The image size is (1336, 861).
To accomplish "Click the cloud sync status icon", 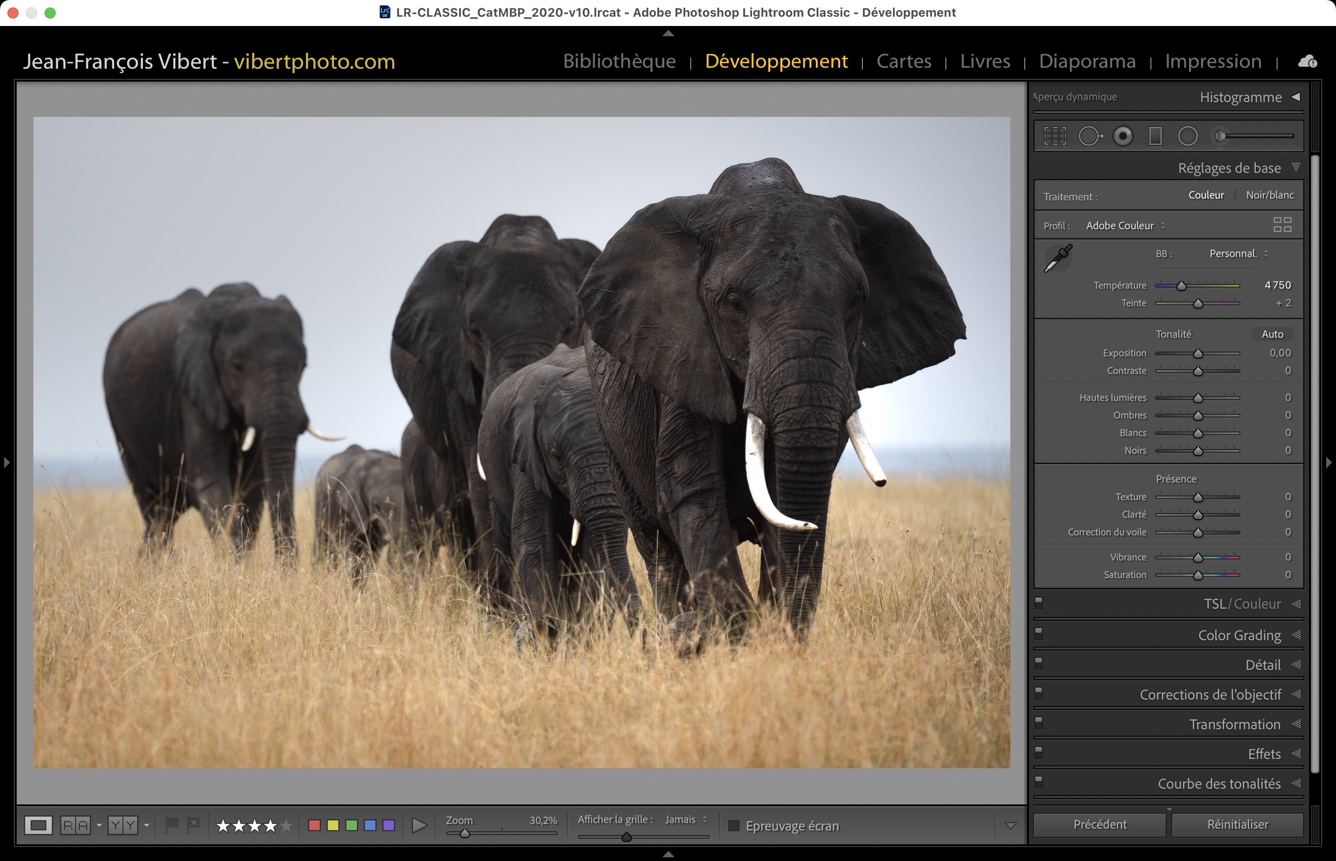I will tap(1307, 62).
